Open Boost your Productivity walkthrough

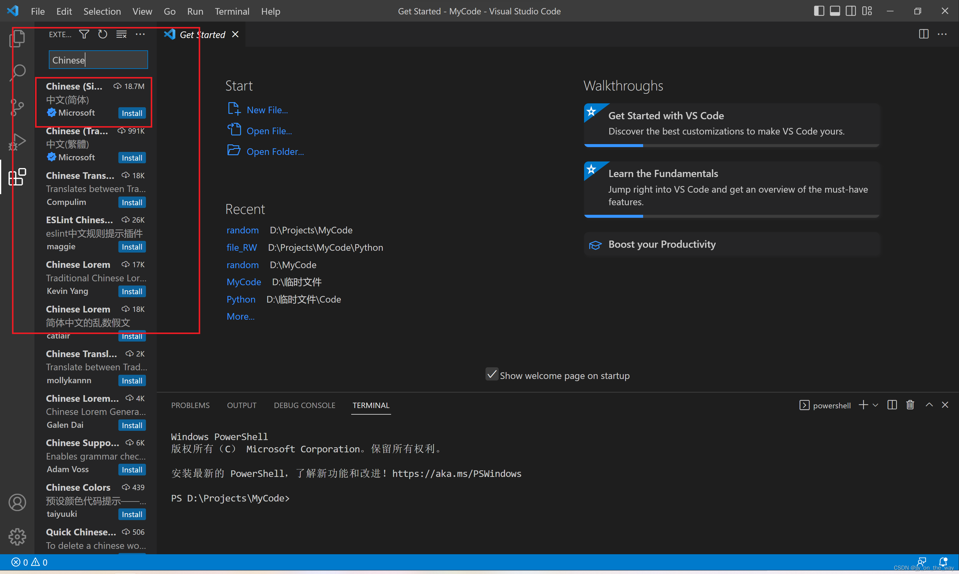(731, 244)
